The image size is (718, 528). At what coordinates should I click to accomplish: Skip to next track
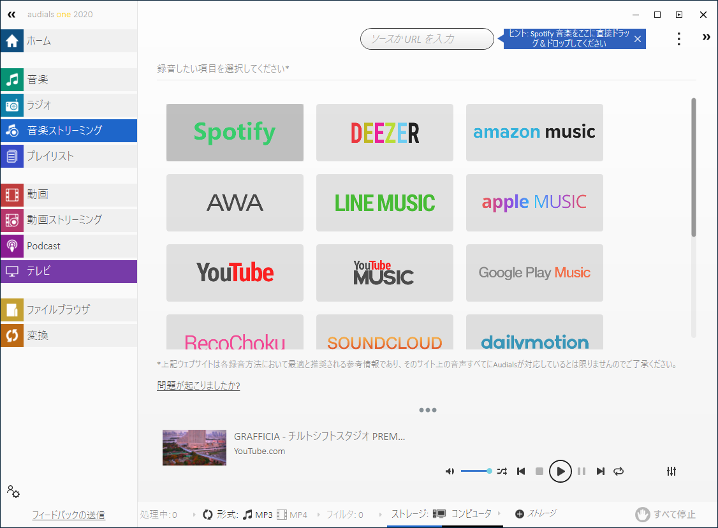click(600, 471)
